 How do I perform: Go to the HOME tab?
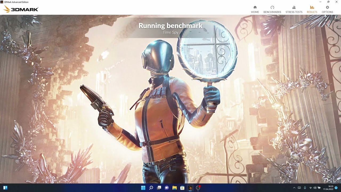[255, 9]
